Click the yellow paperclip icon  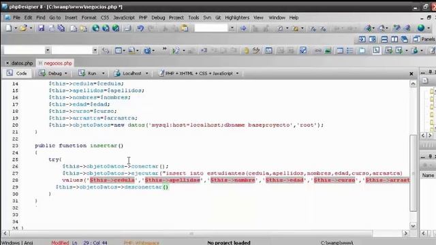[246, 50]
